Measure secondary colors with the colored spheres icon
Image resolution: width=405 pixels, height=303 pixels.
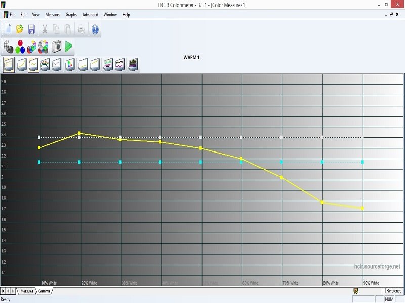click(31, 46)
